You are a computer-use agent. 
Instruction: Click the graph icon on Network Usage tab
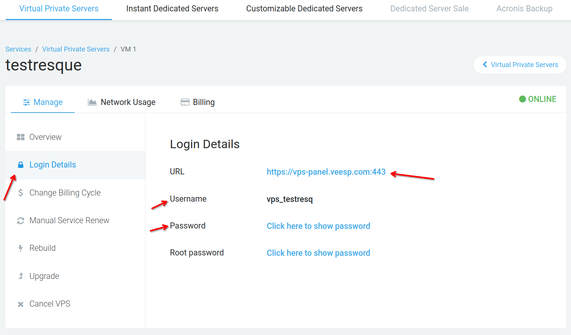point(93,102)
